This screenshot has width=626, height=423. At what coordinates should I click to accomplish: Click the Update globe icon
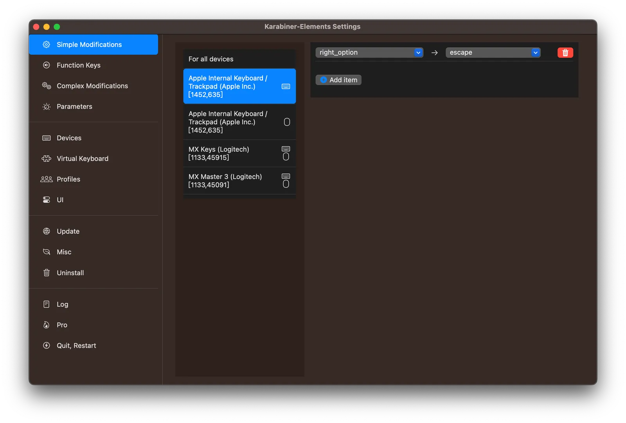point(47,231)
